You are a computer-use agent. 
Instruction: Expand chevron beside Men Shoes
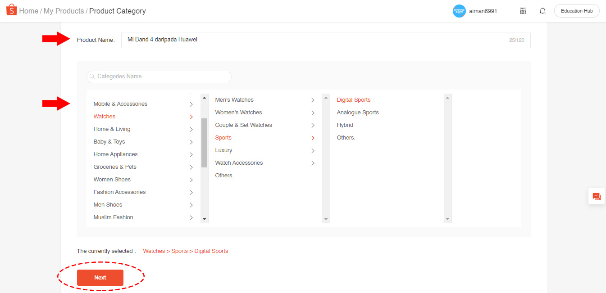pos(191,205)
